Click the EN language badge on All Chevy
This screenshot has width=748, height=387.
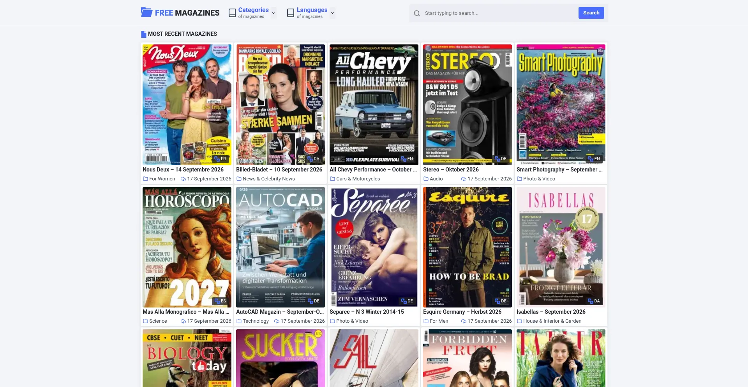pos(408,159)
